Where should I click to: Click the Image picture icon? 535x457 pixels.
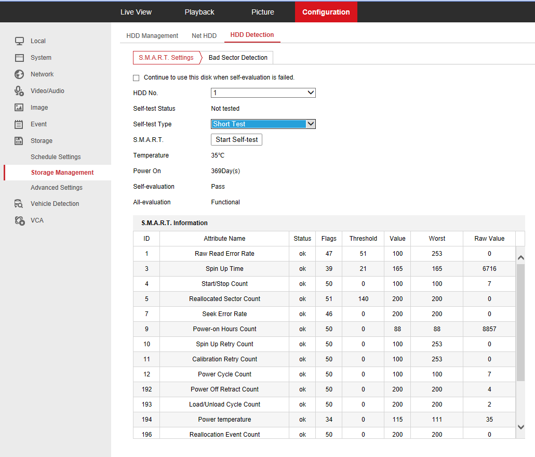pyautogui.click(x=19, y=108)
